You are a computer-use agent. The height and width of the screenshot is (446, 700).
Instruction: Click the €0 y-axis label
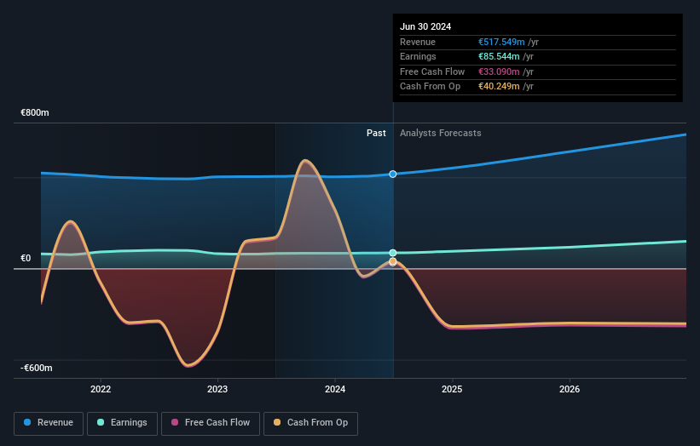click(x=26, y=259)
